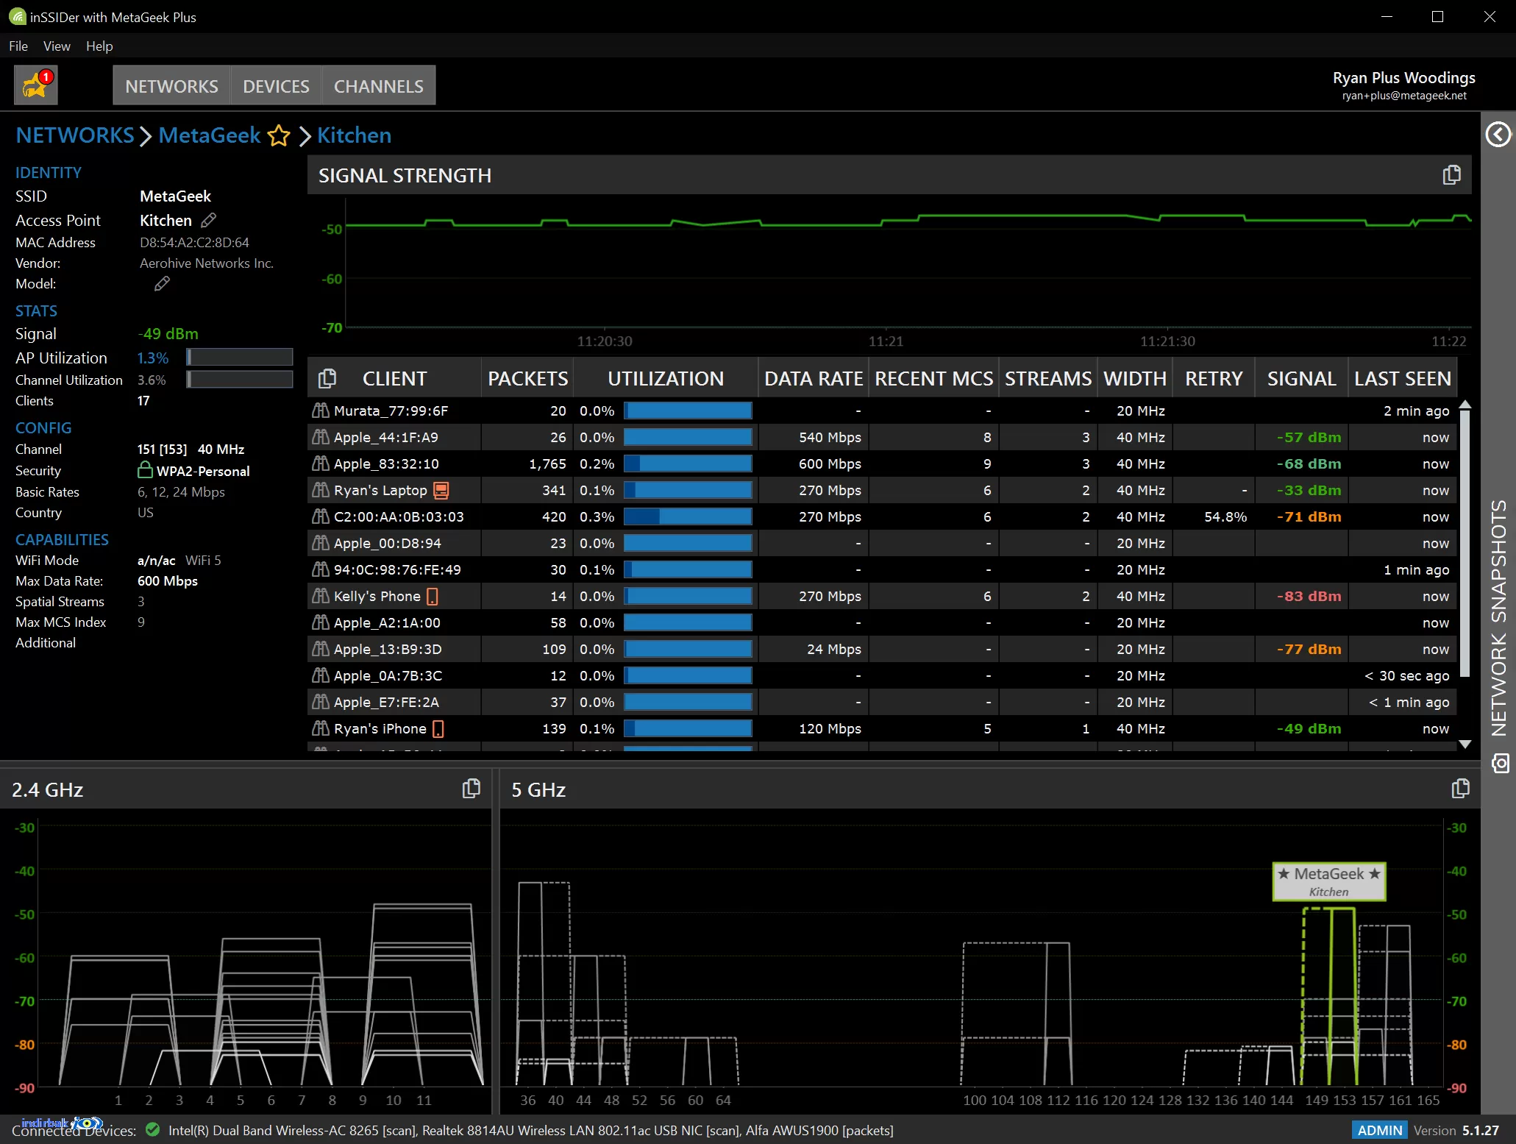Open the View menu
This screenshot has height=1144, width=1516.
57,46
